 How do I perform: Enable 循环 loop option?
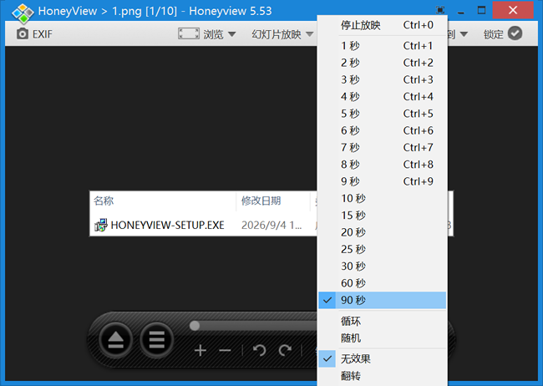coord(383,321)
